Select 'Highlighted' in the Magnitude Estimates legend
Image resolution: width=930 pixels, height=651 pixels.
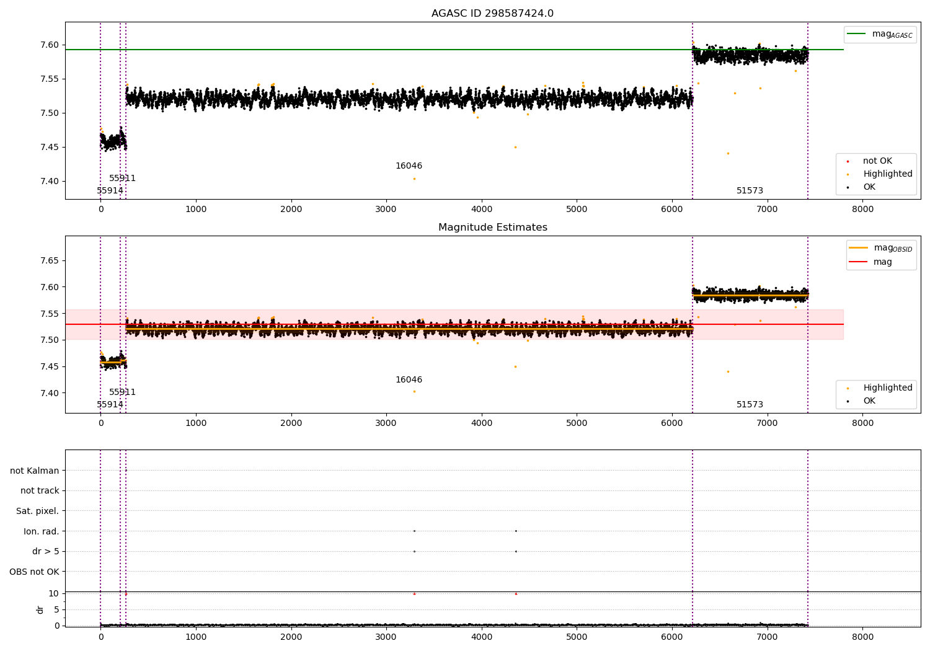887,388
